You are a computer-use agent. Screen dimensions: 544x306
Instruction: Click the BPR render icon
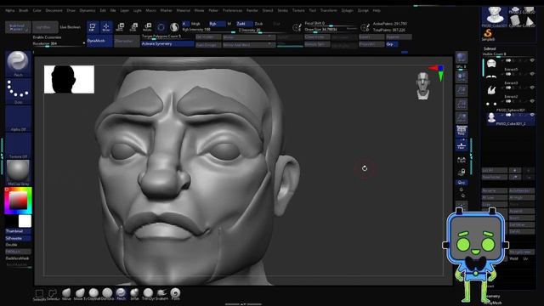462,58
